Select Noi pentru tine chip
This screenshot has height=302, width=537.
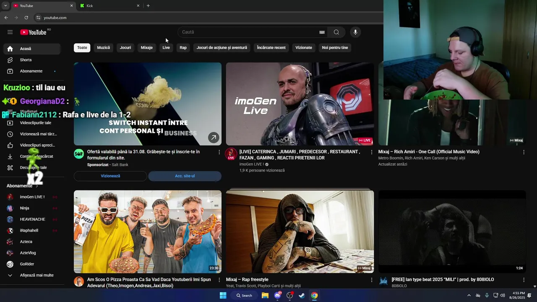coord(335,48)
